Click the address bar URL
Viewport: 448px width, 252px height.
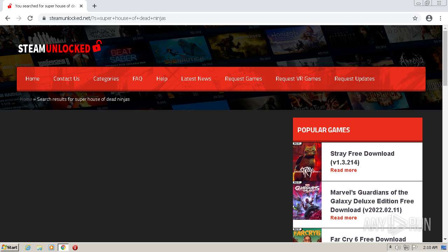tap(107, 18)
